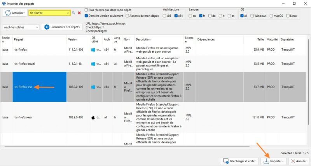Open Paramètres des dépôts gear button

(62, 27)
